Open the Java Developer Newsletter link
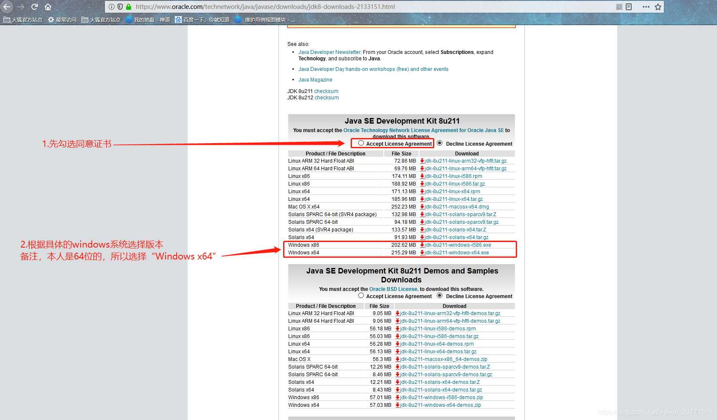 (329, 52)
